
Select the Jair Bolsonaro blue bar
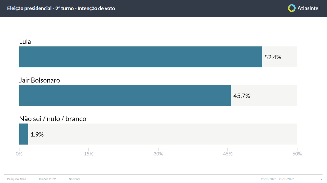[125, 95]
